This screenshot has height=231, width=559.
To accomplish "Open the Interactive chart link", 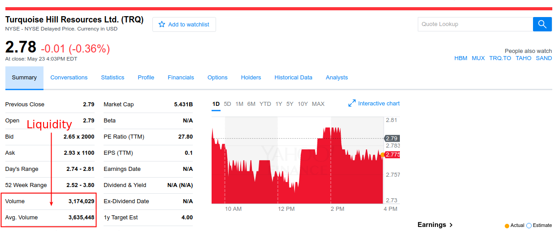I will point(379,104).
